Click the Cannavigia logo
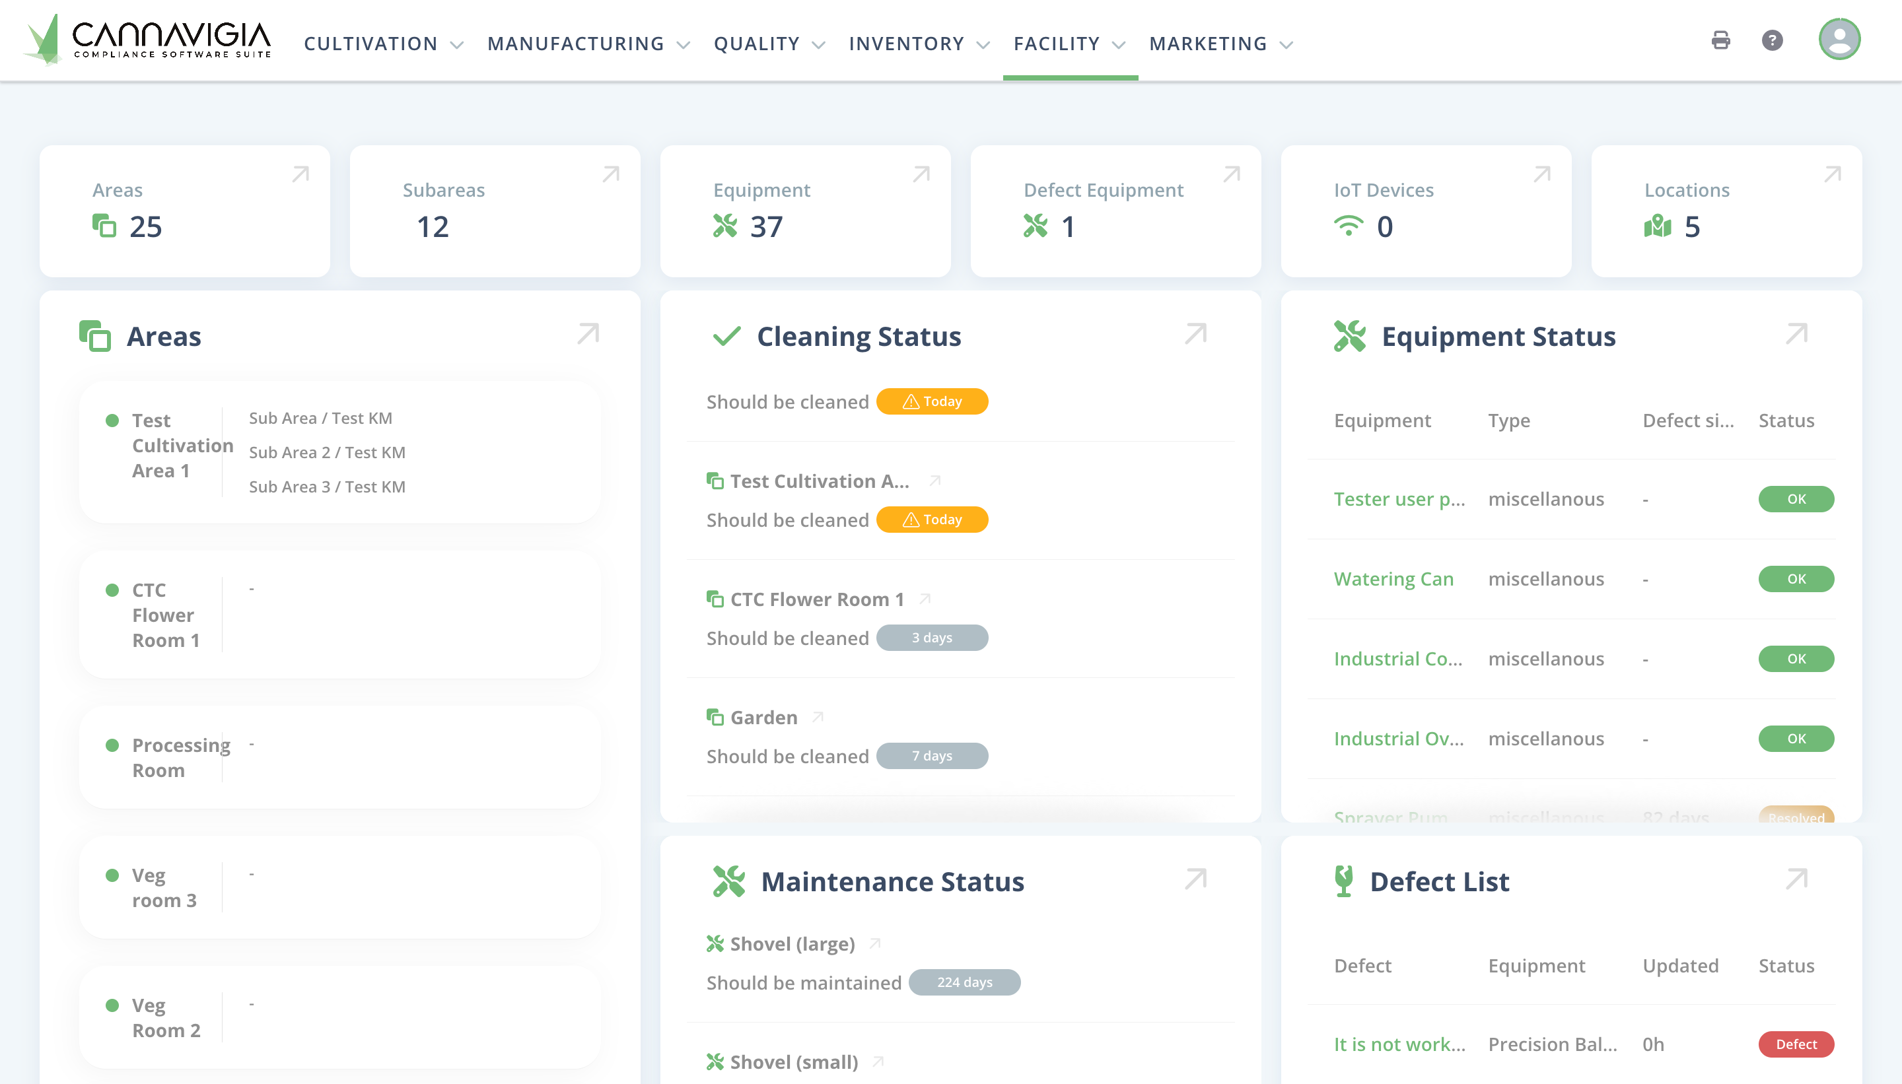 pos(148,40)
